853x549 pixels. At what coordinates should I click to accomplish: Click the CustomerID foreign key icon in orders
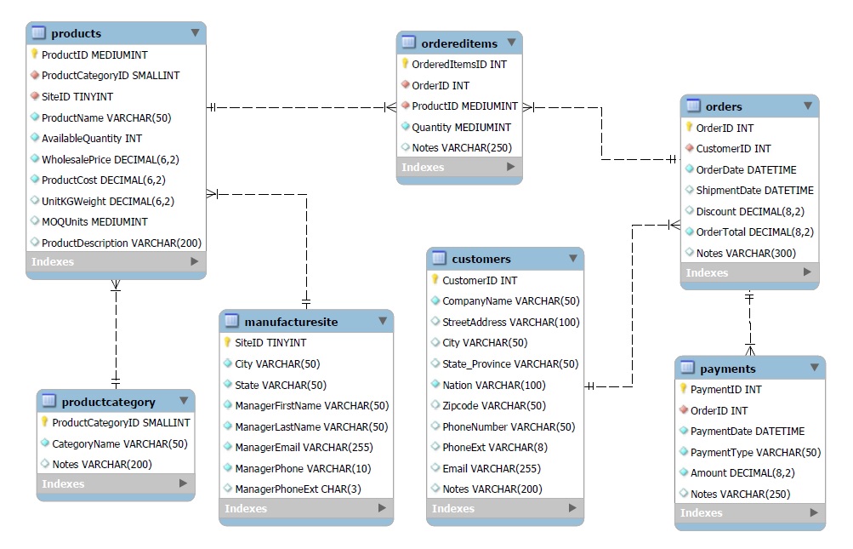690,149
